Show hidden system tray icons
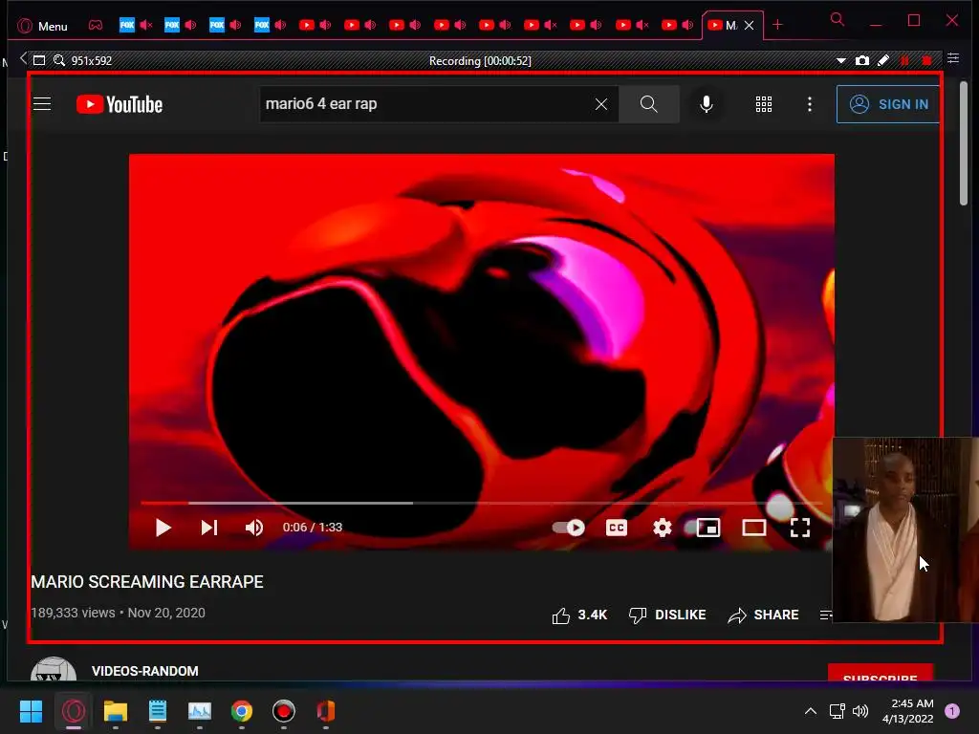Viewport: 979px width, 734px height. (x=811, y=711)
